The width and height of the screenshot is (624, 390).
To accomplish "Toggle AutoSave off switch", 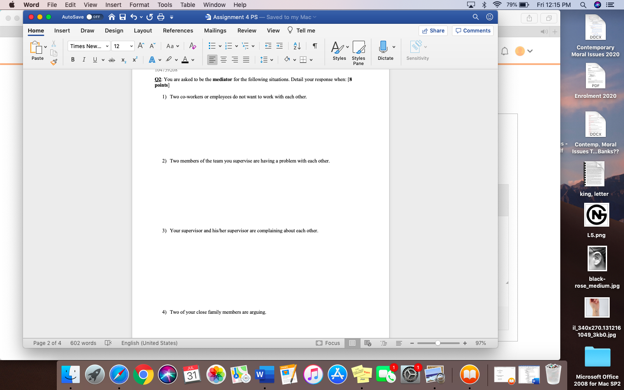I will tap(94, 17).
